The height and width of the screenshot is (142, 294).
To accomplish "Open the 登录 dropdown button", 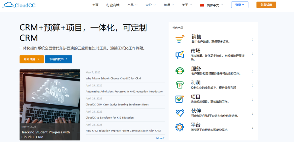I will [x=240, y=5].
